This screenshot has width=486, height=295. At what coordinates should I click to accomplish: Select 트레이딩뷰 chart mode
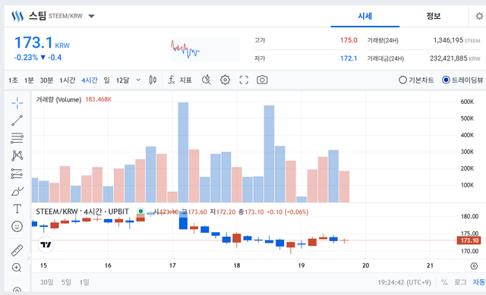462,80
